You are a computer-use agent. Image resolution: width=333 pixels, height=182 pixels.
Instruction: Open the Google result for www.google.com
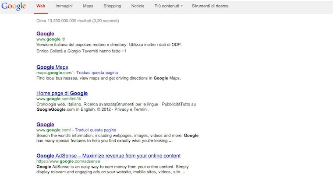[45, 124]
